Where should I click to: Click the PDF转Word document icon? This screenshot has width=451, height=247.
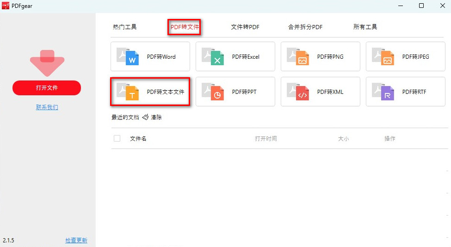tap(128, 56)
